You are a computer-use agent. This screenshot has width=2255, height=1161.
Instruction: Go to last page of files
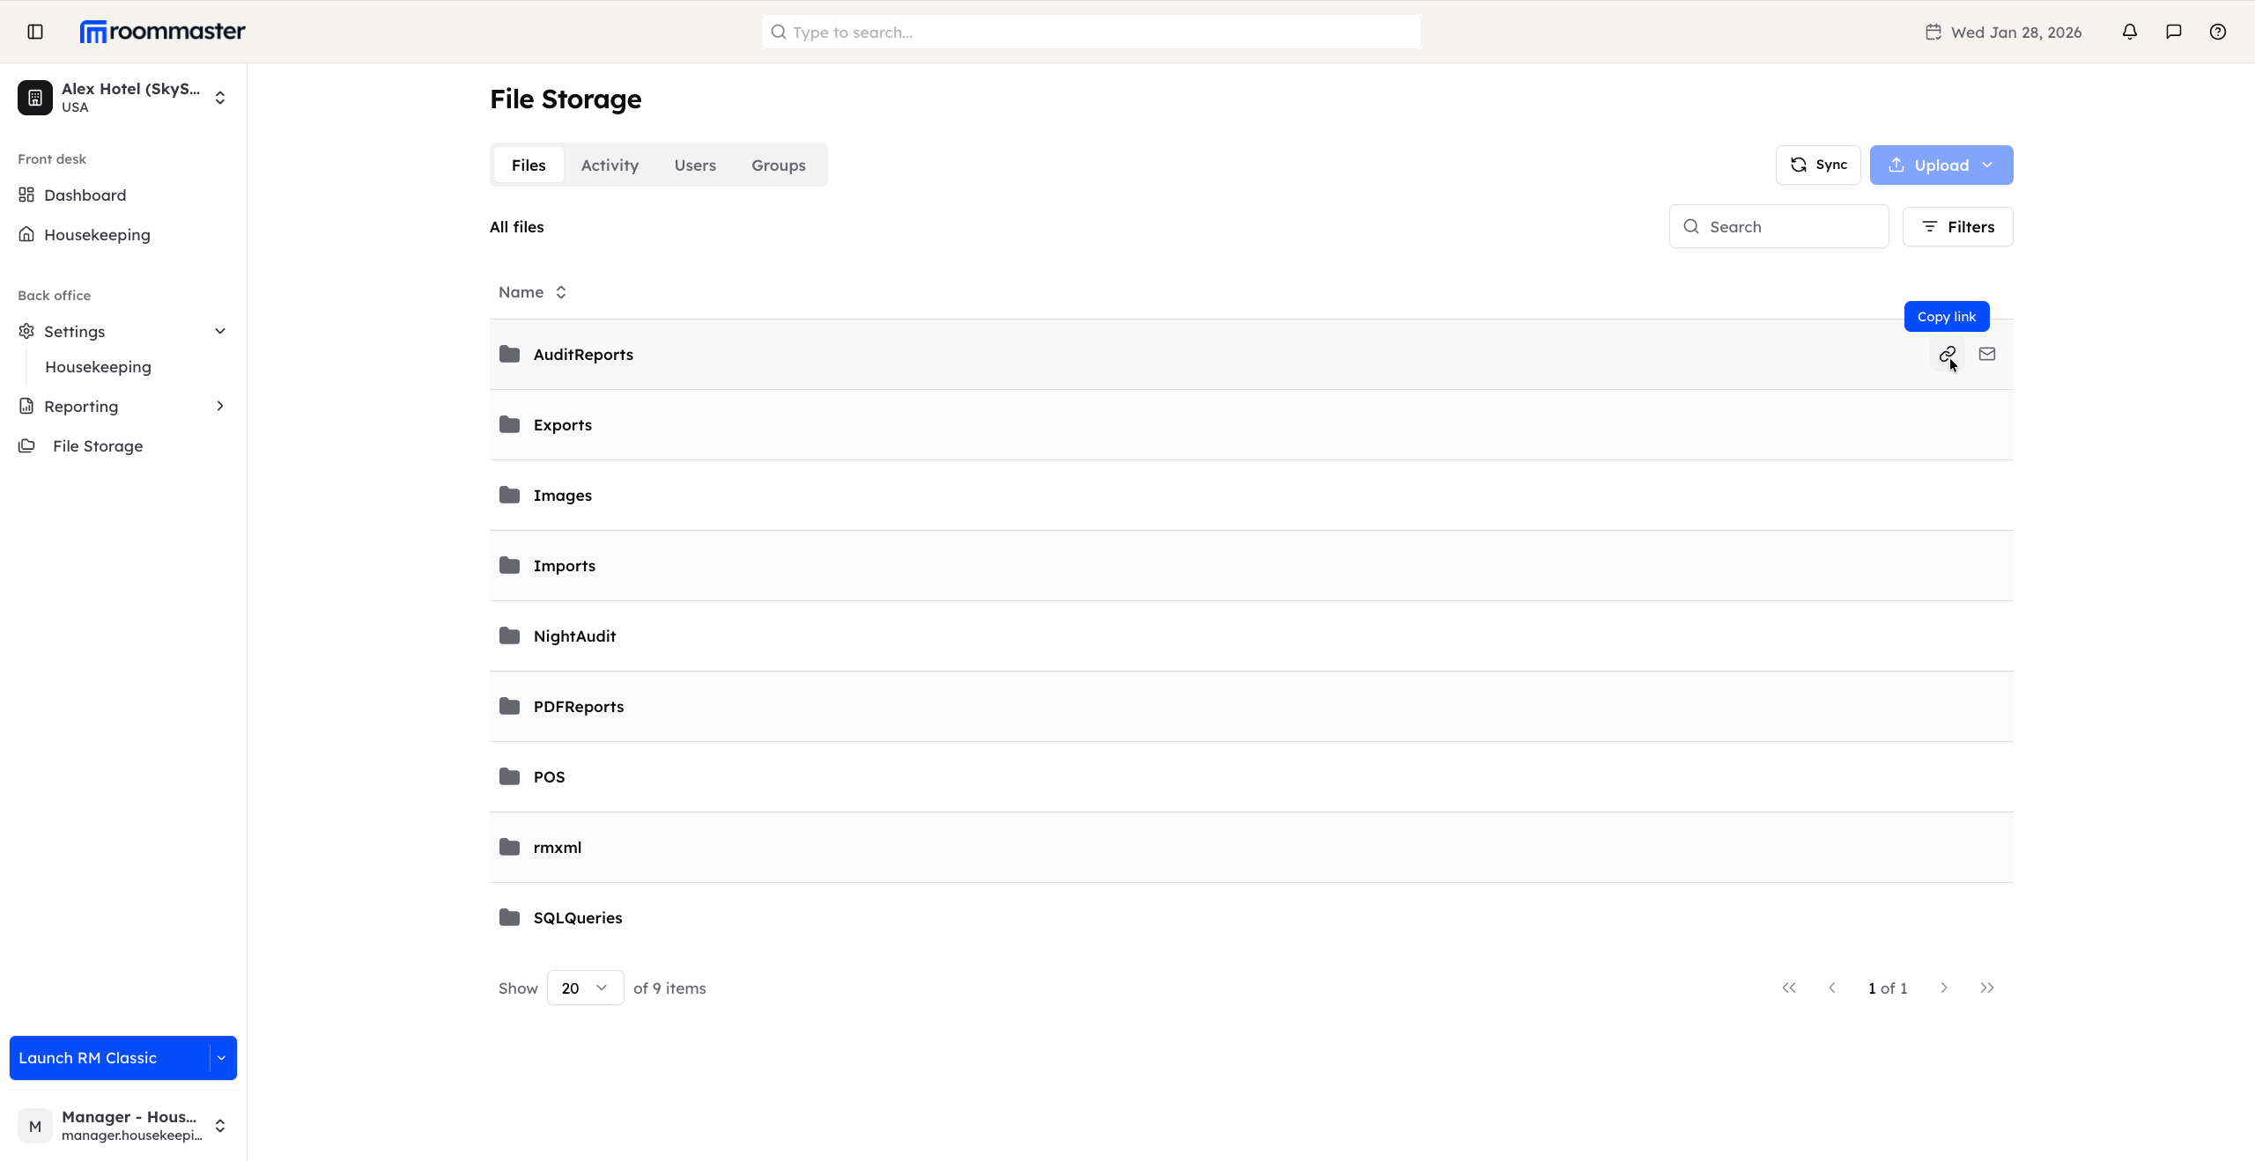pyautogui.click(x=1986, y=988)
